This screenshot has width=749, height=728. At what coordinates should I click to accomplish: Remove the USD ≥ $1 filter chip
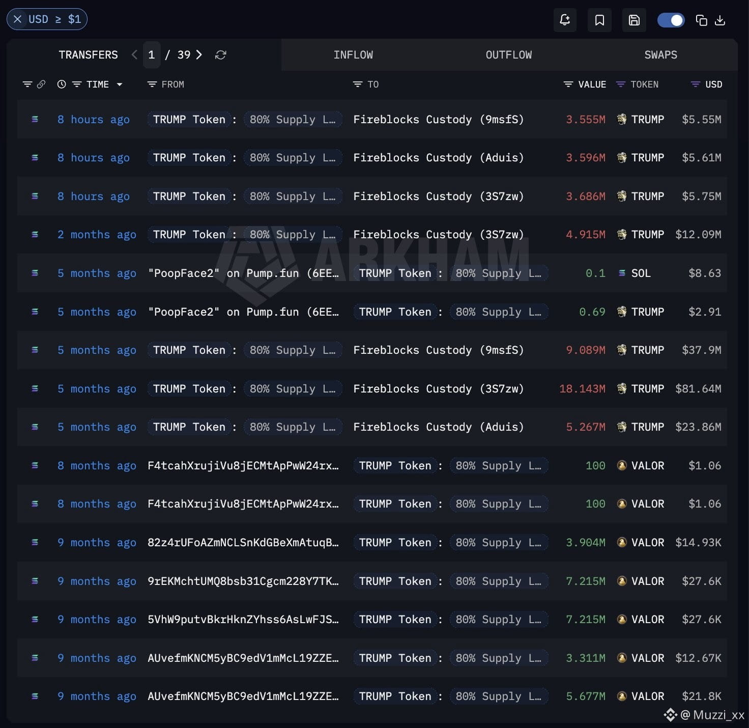click(x=17, y=19)
